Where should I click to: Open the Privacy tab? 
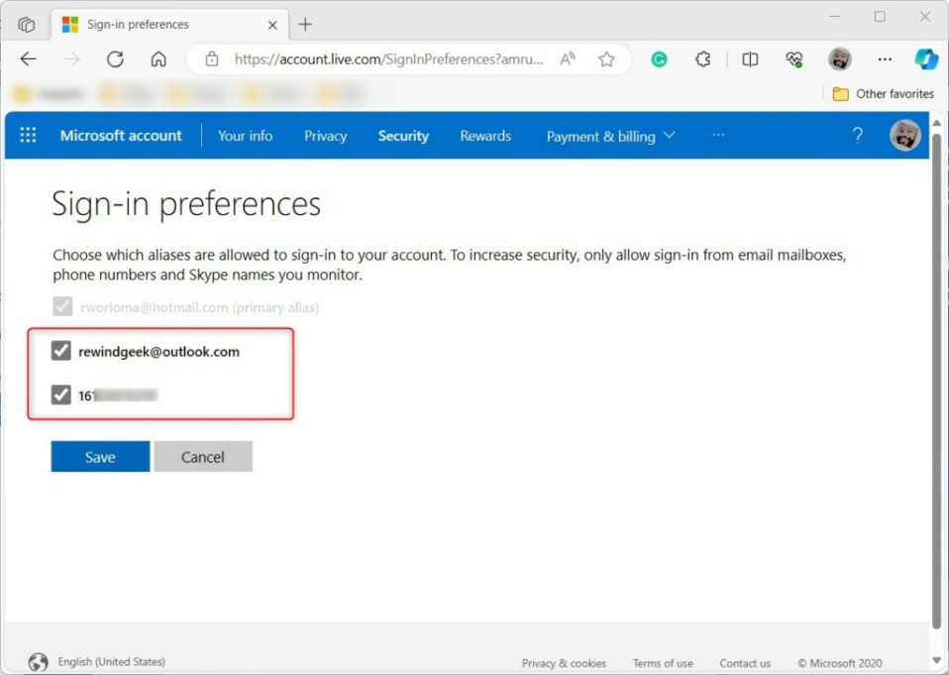point(326,136)
